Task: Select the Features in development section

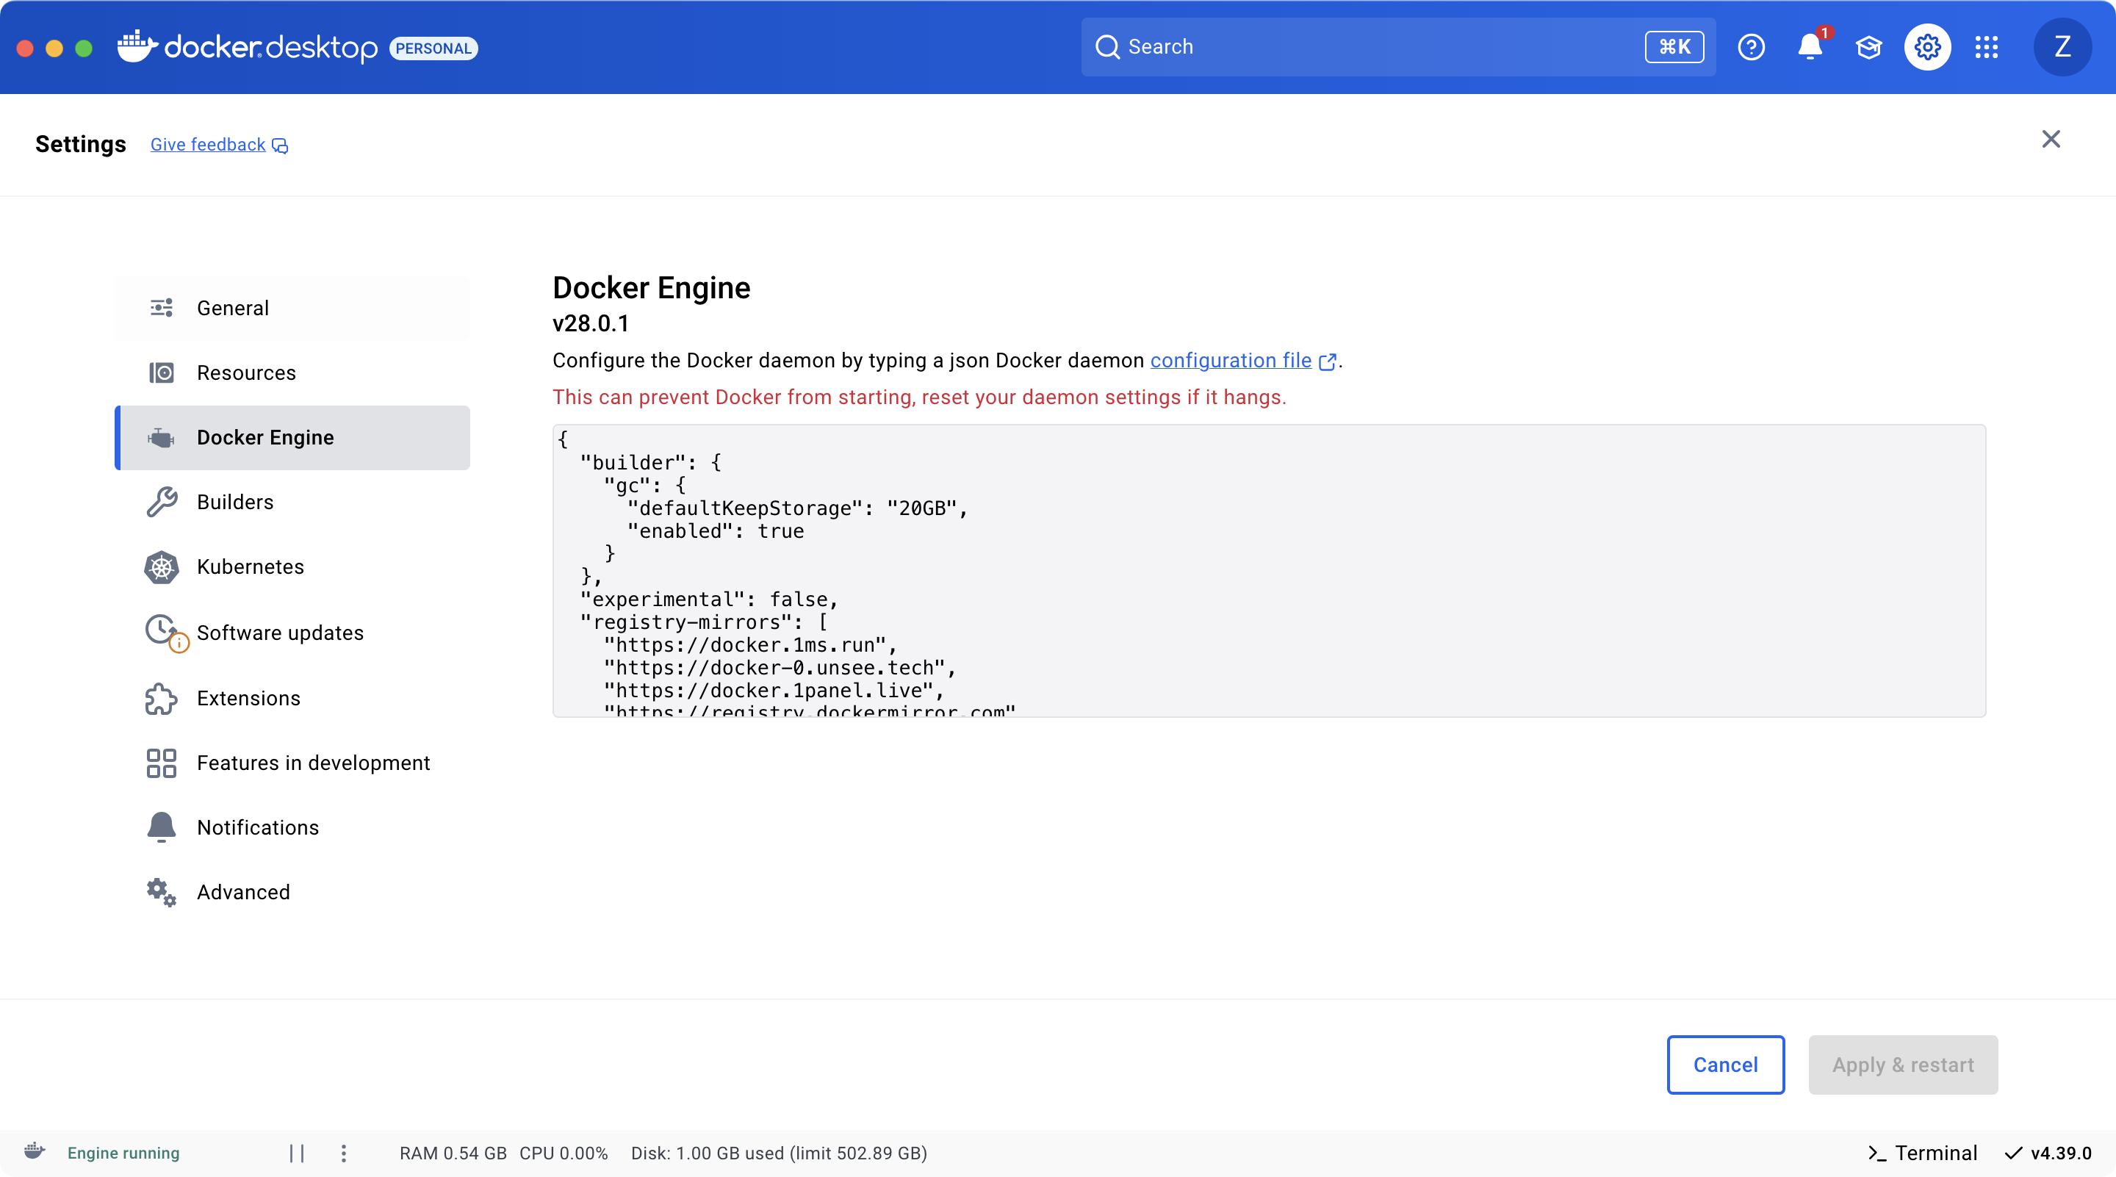Action: click(314, 762)
